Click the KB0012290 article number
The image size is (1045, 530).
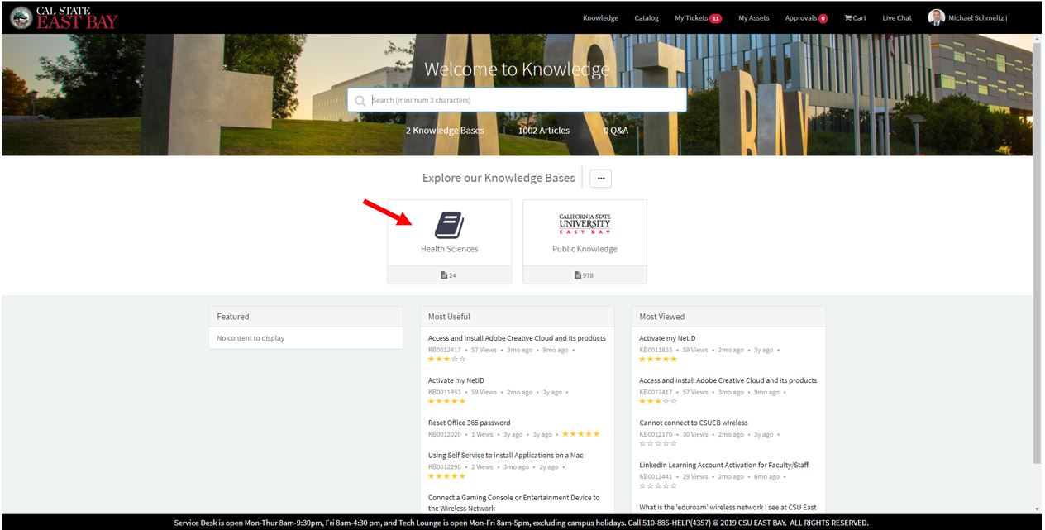(445, 467)
